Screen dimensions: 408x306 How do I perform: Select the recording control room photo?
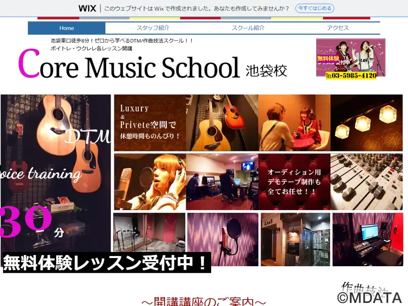[x=222, y=182]
